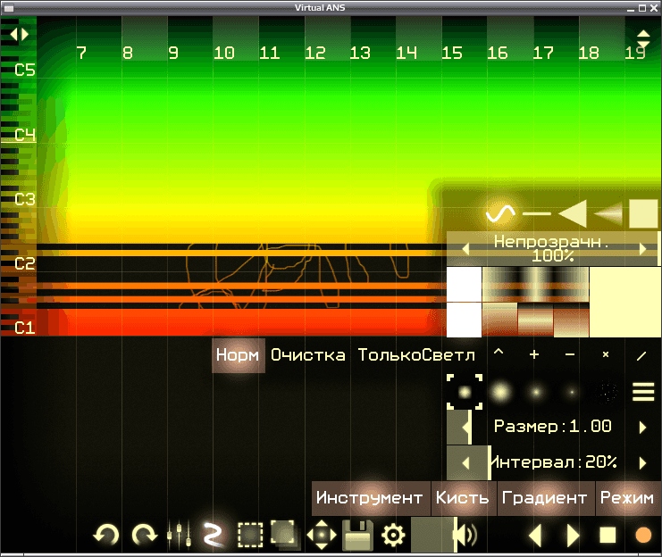Open the Кисть tab
Image resolution: width=662 pixels, height=557 pixels.
(x=464, y=498)
